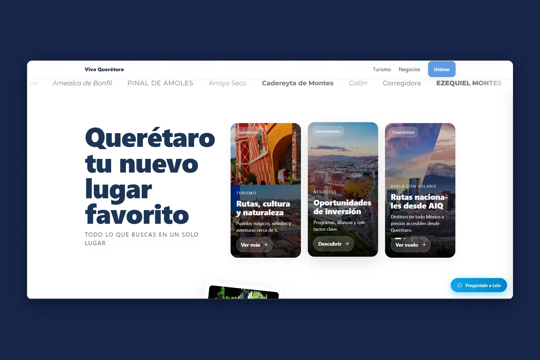Select Arroyo Seco in the ticker
Screen dimensions: 540x360
(x=228, y=83)
